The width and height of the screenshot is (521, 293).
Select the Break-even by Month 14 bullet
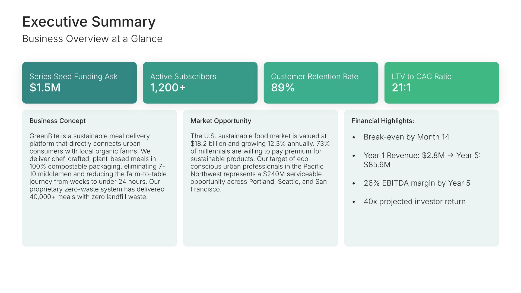(406, 137)
